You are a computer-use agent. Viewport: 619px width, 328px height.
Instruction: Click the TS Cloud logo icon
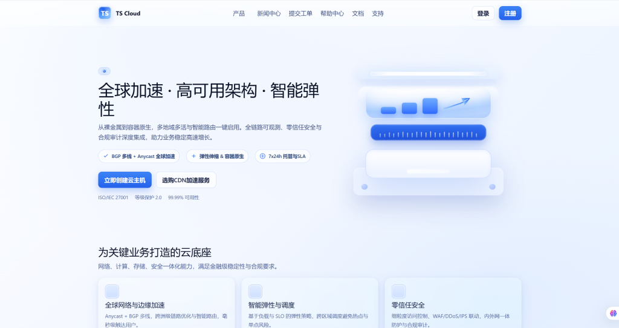(105, 13)
